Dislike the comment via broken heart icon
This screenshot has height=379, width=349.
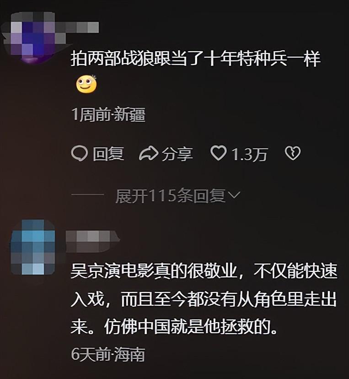pos(292,153)
